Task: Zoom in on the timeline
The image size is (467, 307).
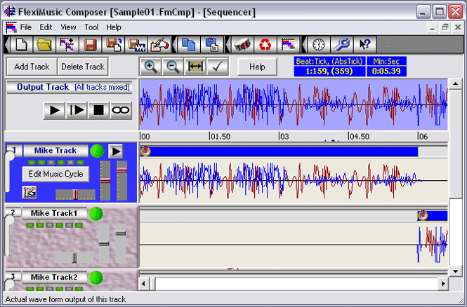Action: (x=150, y=67)
